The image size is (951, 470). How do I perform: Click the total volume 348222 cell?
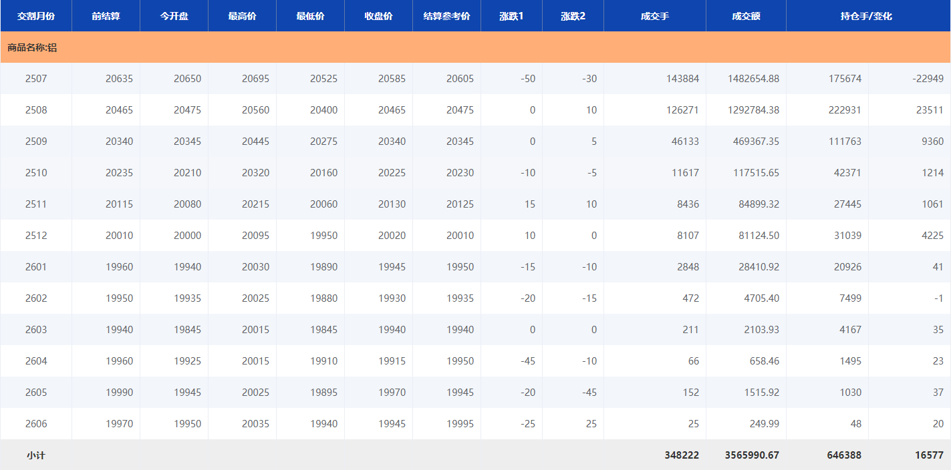pyautogui.click(x=681, y=455)
